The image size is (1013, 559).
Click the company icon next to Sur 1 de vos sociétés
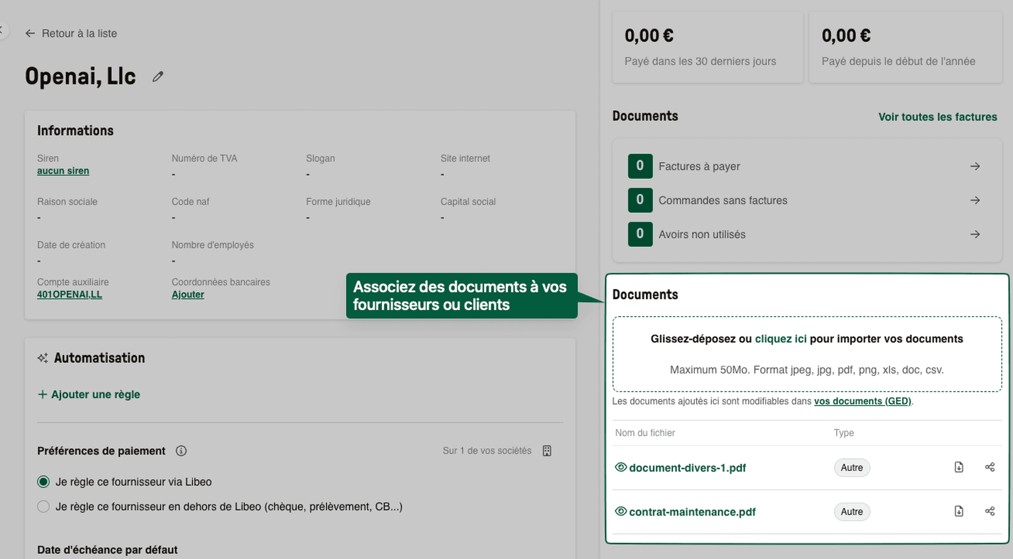point(547,450)
